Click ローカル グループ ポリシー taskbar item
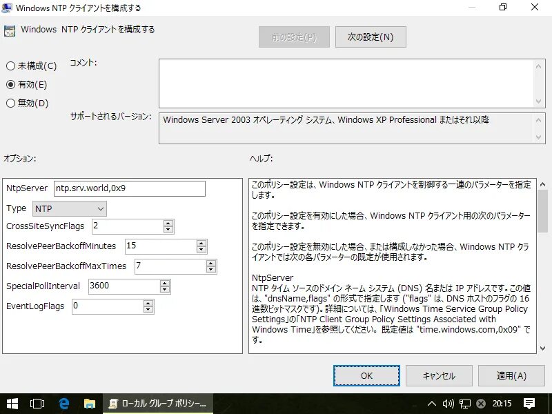The image size is (552, 414). pos(158,404)
